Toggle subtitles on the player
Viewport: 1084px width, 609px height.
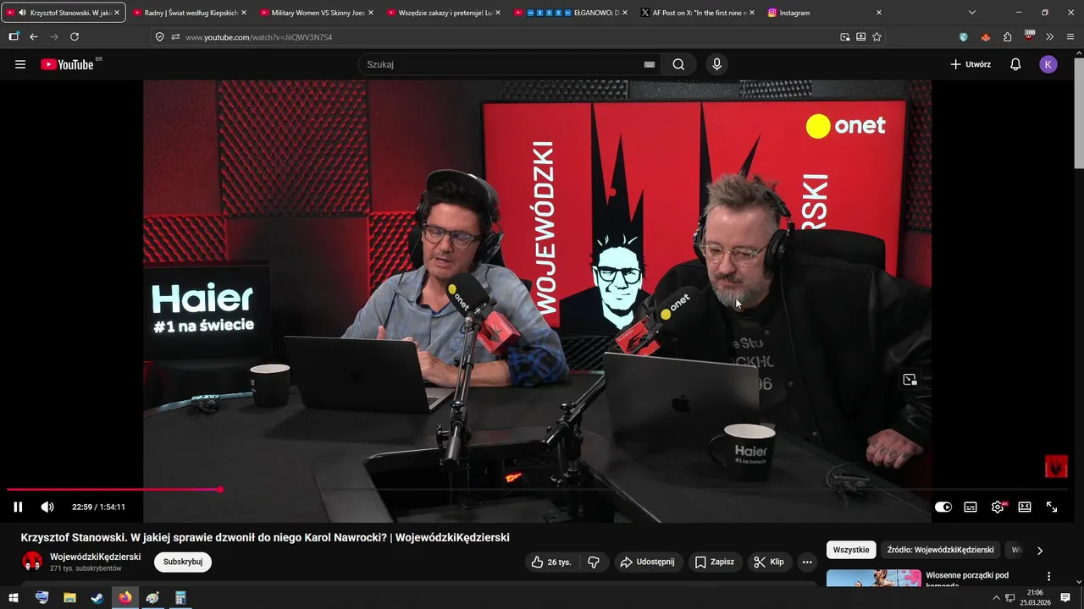tap(971, 507)
